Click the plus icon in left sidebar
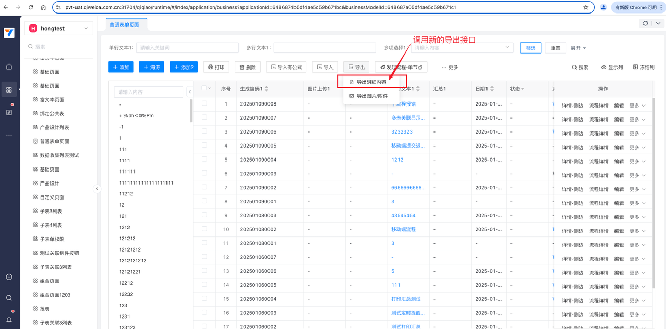The height and width of the screenshot is (329, 666). (x=9, y=277)
